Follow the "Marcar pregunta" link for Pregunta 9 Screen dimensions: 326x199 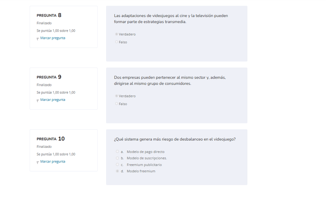[53, 100]
